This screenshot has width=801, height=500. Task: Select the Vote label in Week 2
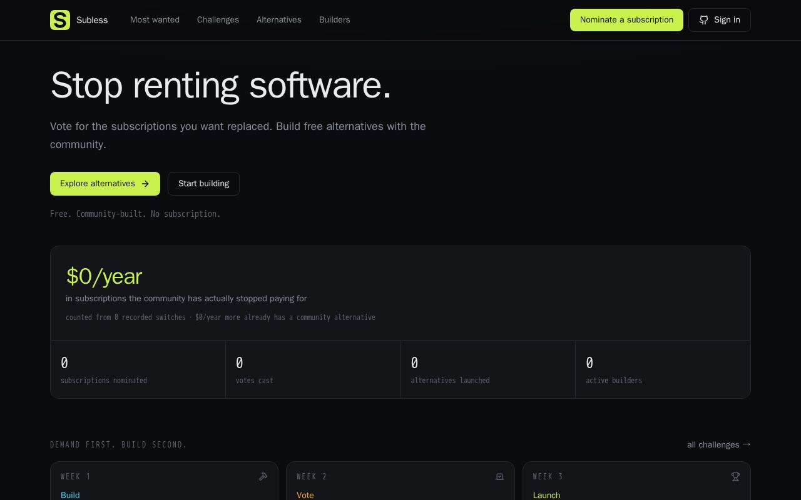click(305, 495)
